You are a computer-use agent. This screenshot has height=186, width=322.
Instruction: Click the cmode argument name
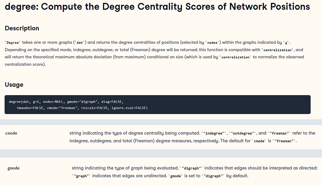pyautogui.click(x=11, y=133)
